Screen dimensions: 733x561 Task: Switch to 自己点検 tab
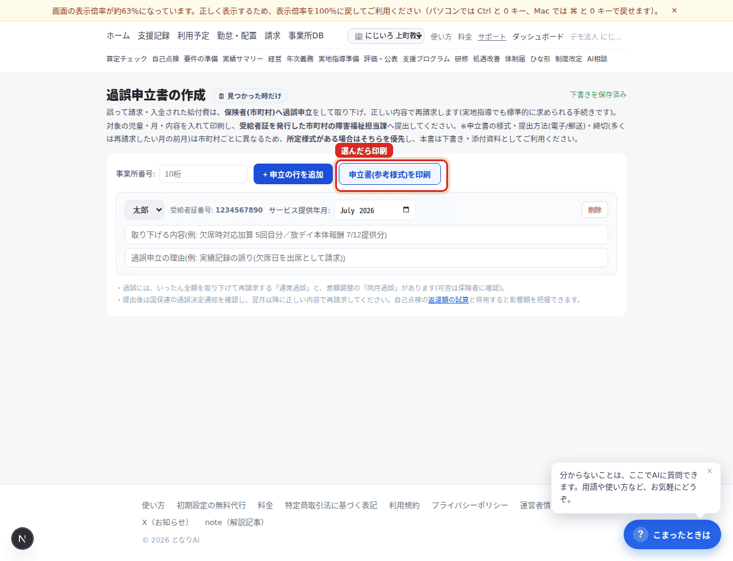[x=166, y=59]
